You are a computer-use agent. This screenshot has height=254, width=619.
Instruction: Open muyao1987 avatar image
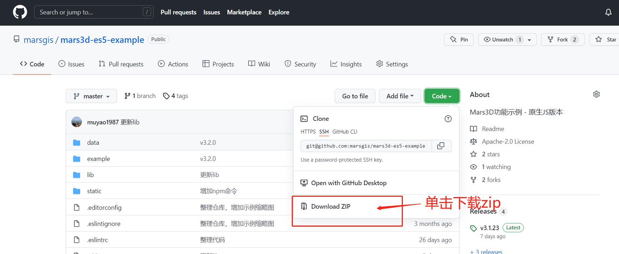pos(77,122)
